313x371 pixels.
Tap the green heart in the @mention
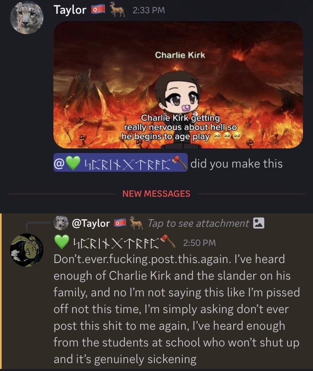click(x=73, y=163)
